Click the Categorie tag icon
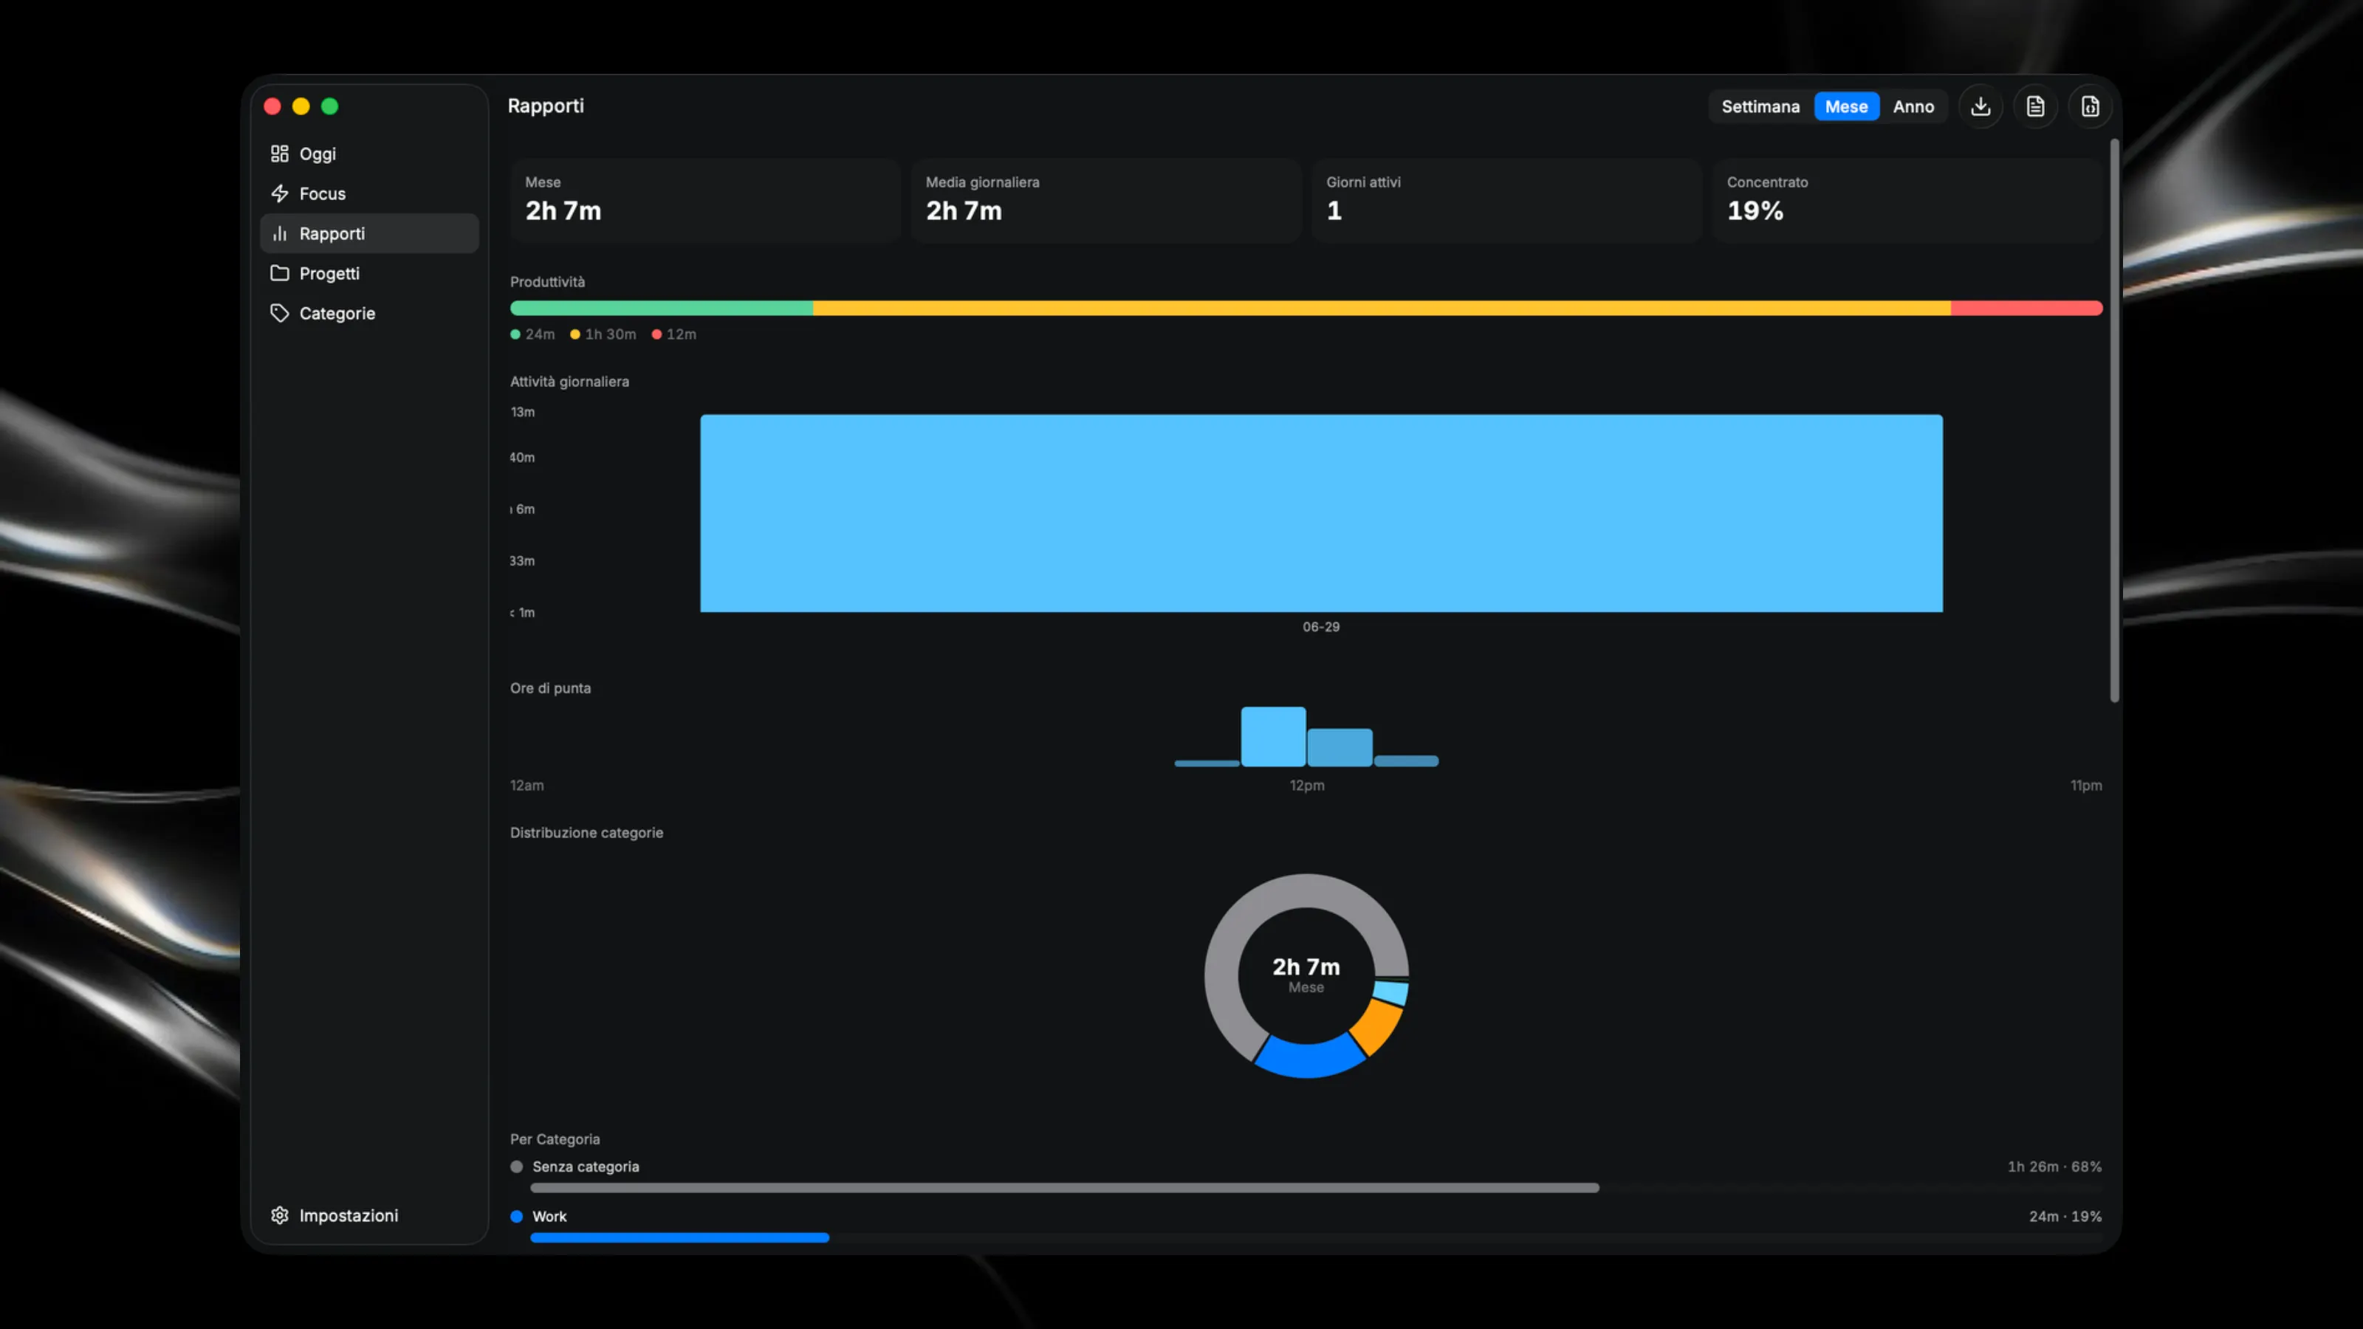2363x1329 pixels. [280, 314]
